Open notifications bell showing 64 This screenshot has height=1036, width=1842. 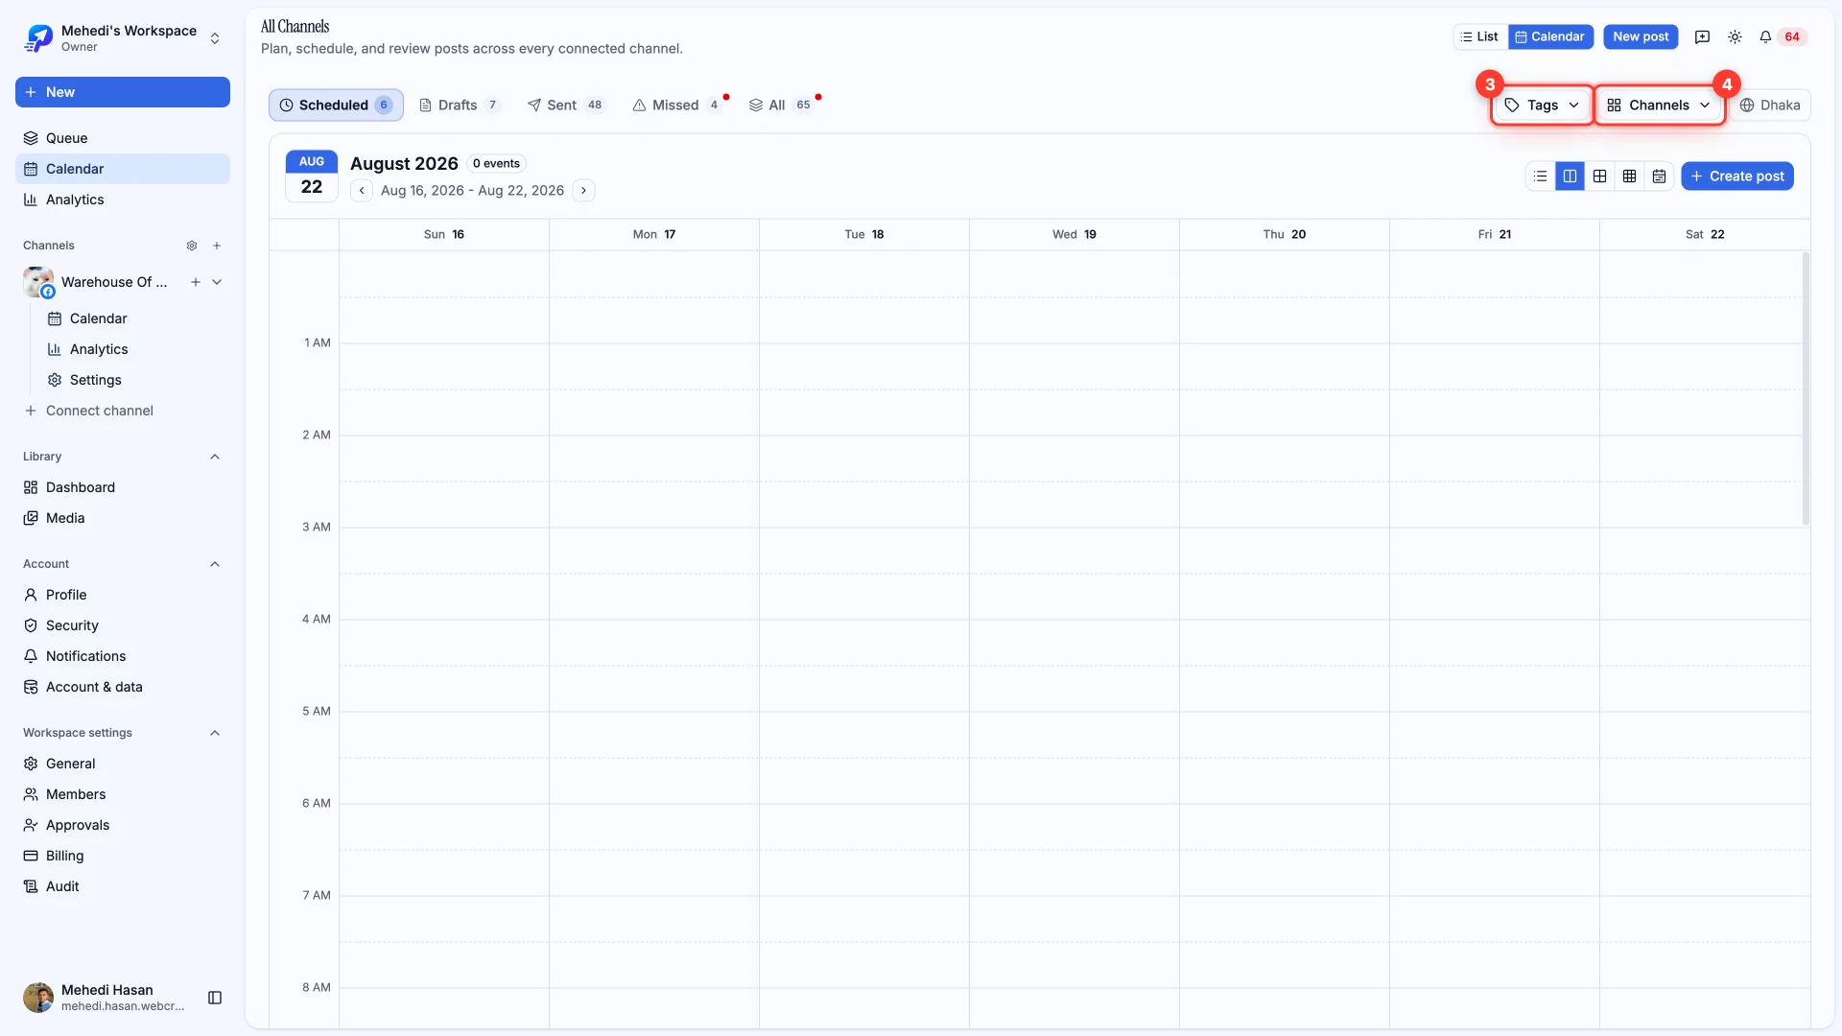point(1781,36)
